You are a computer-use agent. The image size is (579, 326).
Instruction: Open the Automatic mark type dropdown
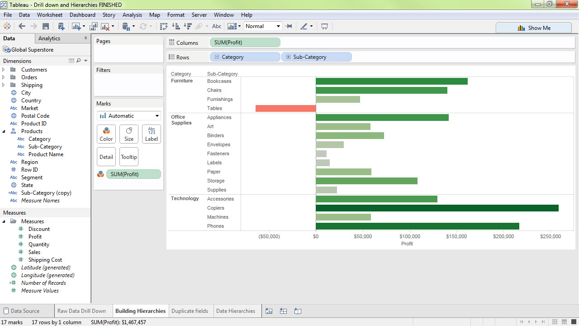point(129,116)
